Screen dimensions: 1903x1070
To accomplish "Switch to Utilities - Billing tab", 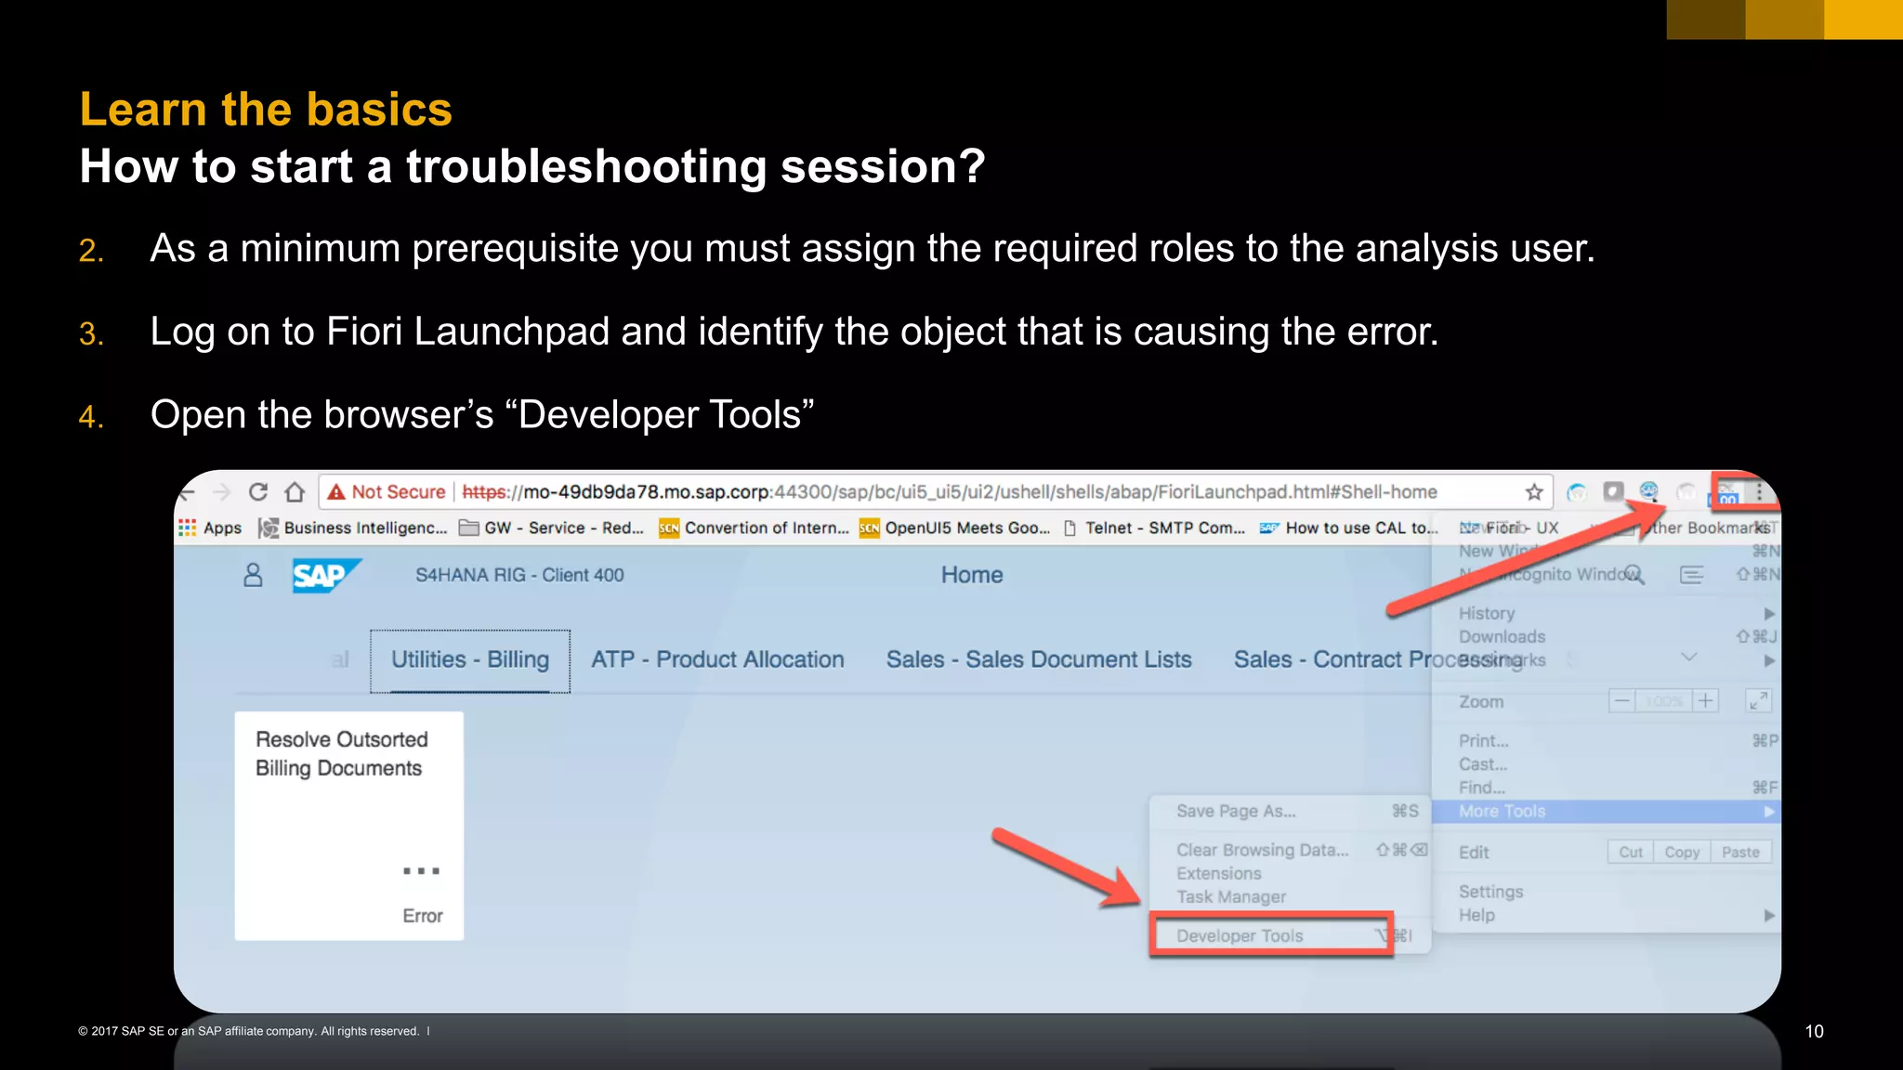I will coord(470,660).
